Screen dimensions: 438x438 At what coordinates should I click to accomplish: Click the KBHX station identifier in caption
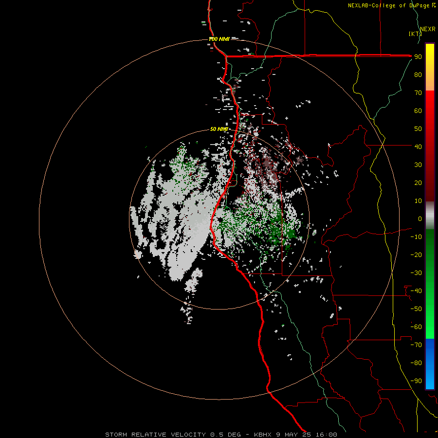point(263,435)
